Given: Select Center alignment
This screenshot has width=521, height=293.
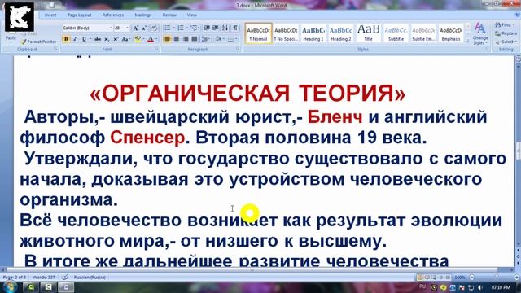Looking at the screenshot, I should [177, 39].
